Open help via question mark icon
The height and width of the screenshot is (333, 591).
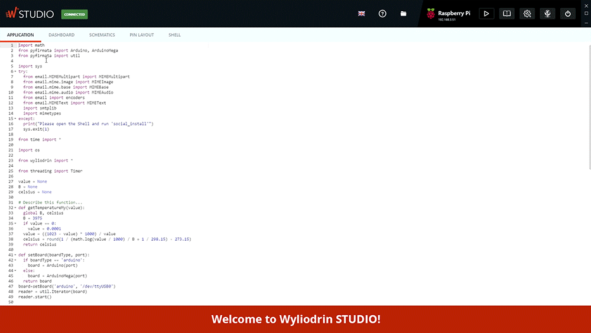point(382,14)
